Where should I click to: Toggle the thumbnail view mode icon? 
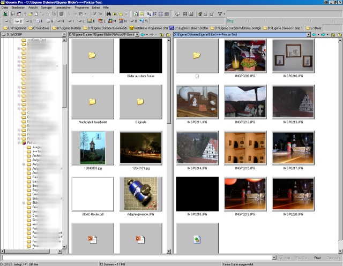[x=149, y=14]
